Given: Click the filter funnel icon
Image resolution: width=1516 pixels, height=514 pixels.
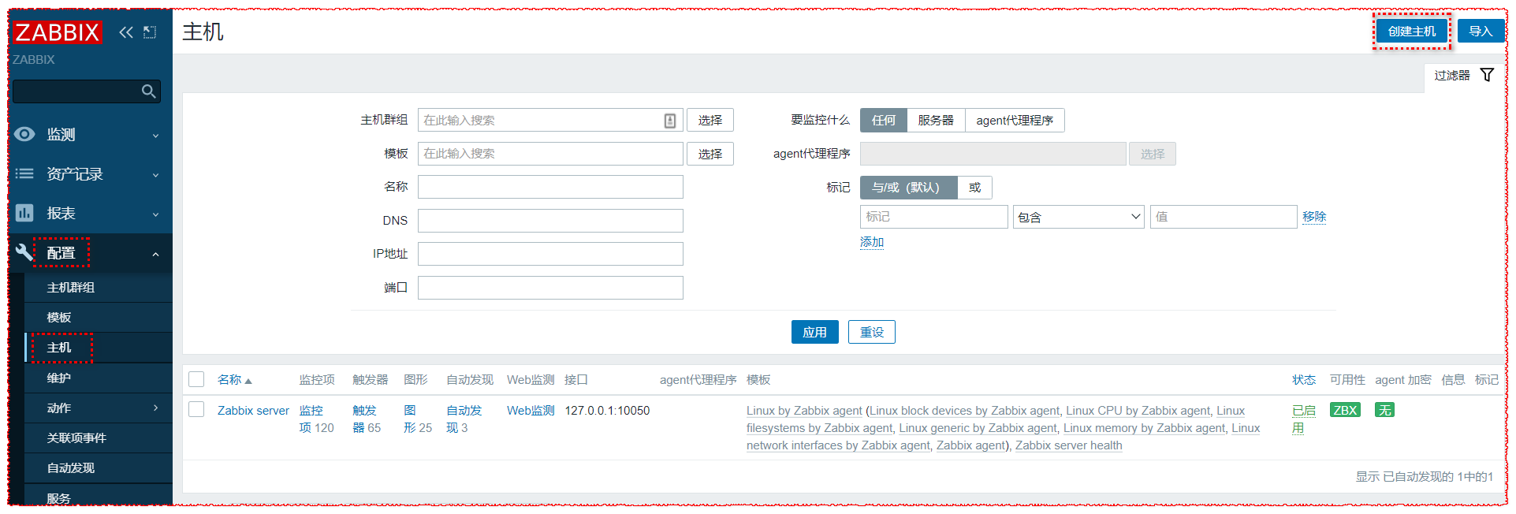Looking at the screenshot, I should point(1487,75).
